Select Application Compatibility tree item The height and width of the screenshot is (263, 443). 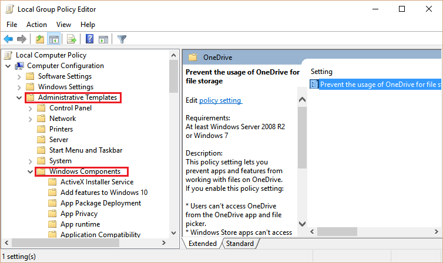100,234
